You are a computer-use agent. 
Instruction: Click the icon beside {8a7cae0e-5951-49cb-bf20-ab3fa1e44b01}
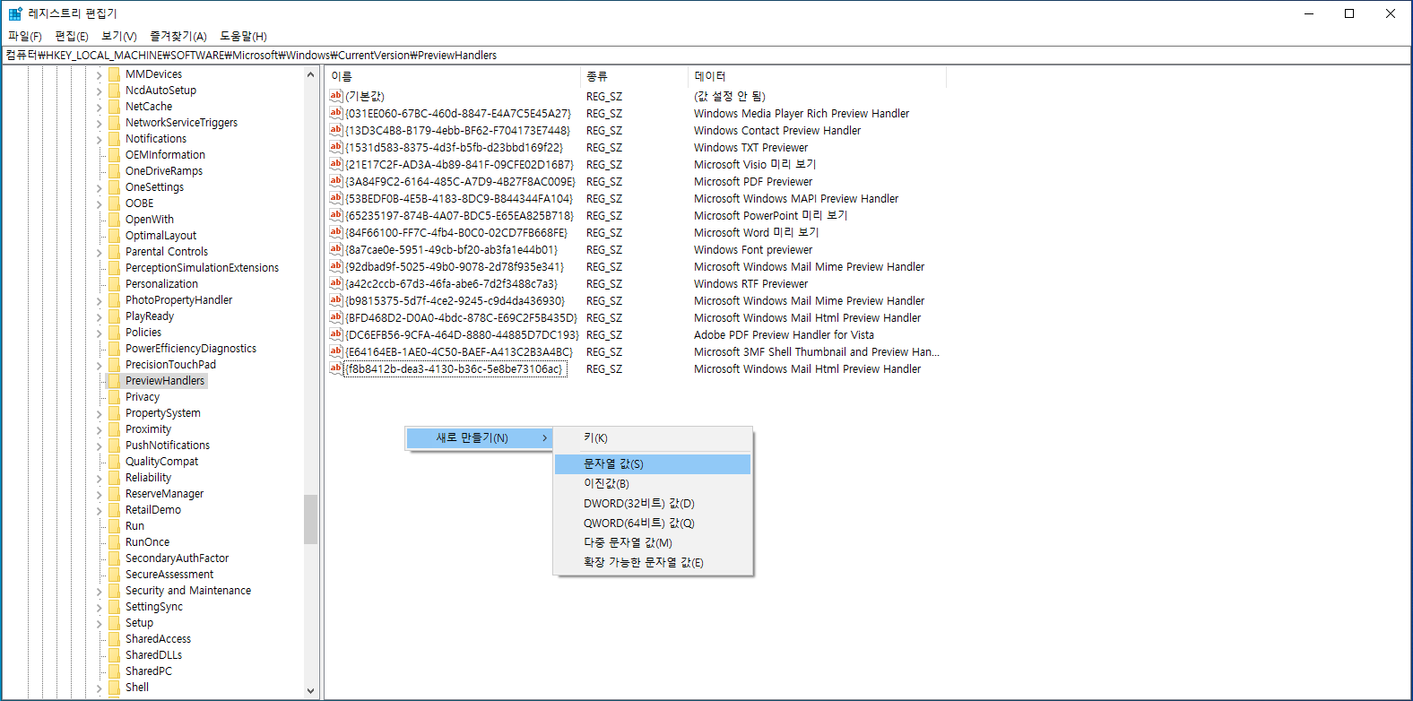point(336,249)
